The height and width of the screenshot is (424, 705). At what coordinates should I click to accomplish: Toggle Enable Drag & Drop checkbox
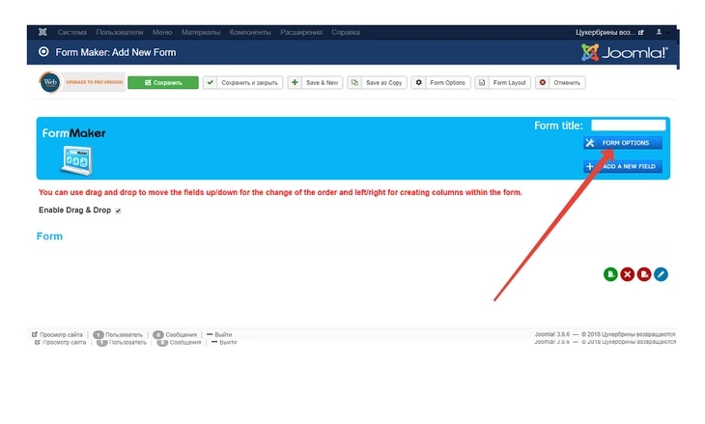pos(118,211)
